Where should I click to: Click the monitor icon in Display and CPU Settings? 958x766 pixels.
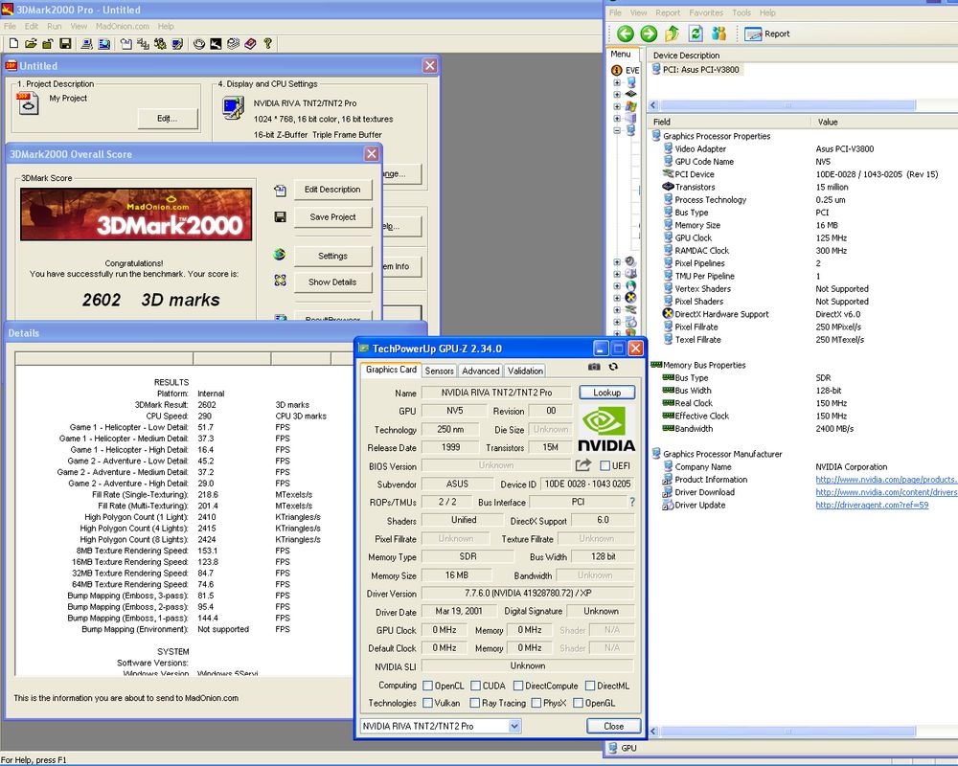click(234, 108)
